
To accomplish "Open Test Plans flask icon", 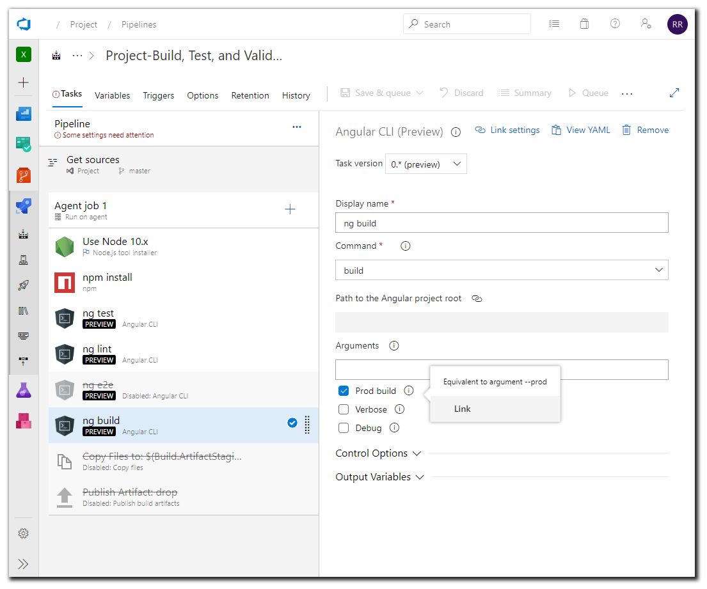I will 24,390.
